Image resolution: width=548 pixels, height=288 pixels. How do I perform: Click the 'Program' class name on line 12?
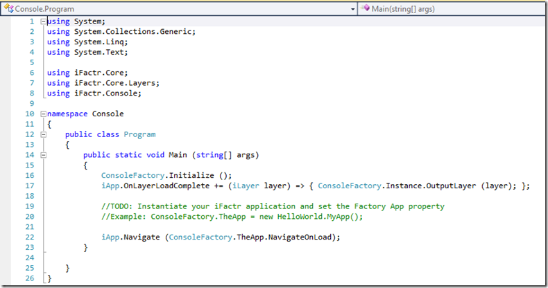(140, 134)
